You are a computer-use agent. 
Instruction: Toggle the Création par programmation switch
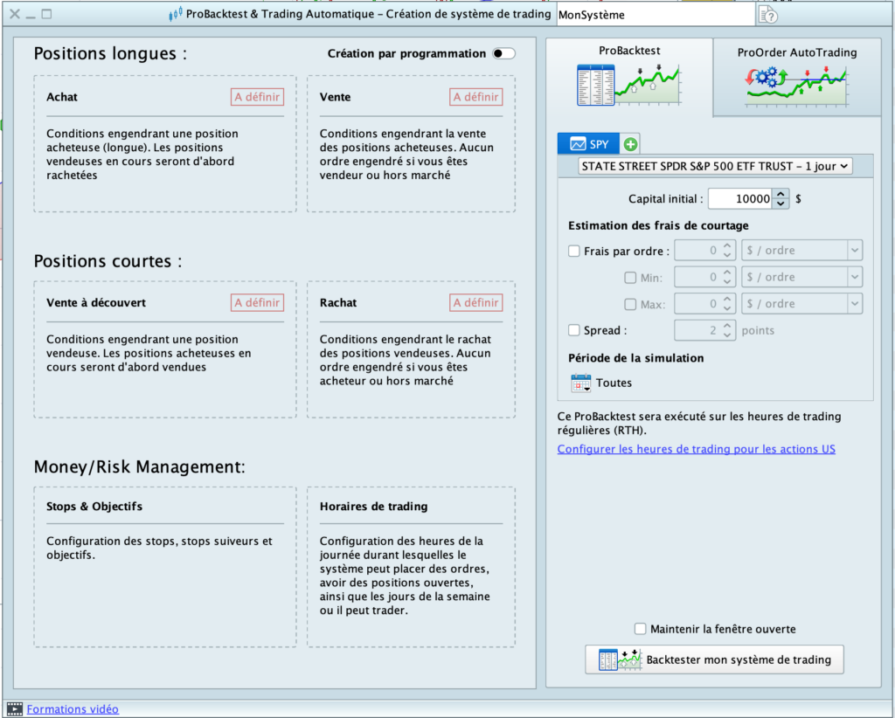(503, 53)
